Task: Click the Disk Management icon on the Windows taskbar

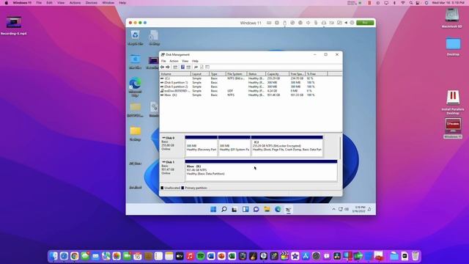Action: pyautogui.click(x=288, y=210)
